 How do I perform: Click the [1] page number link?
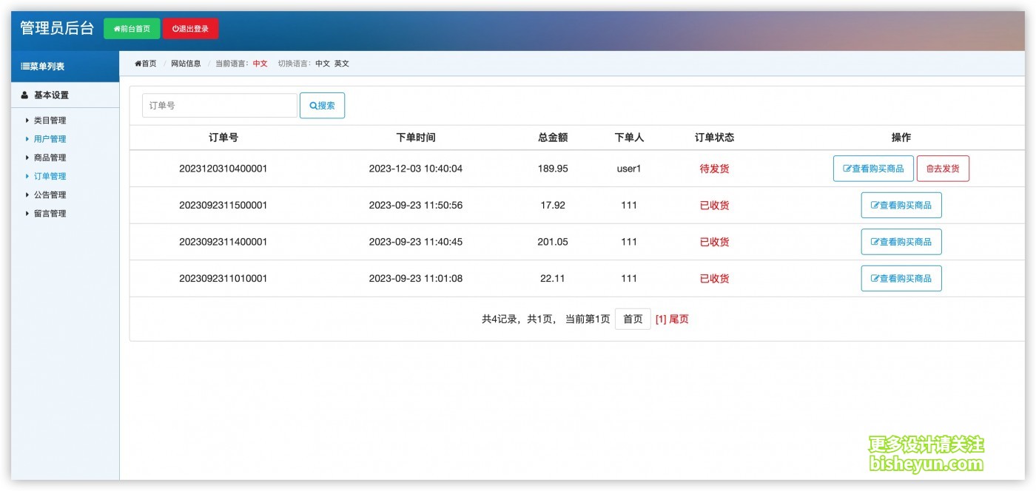coord(661,319)
